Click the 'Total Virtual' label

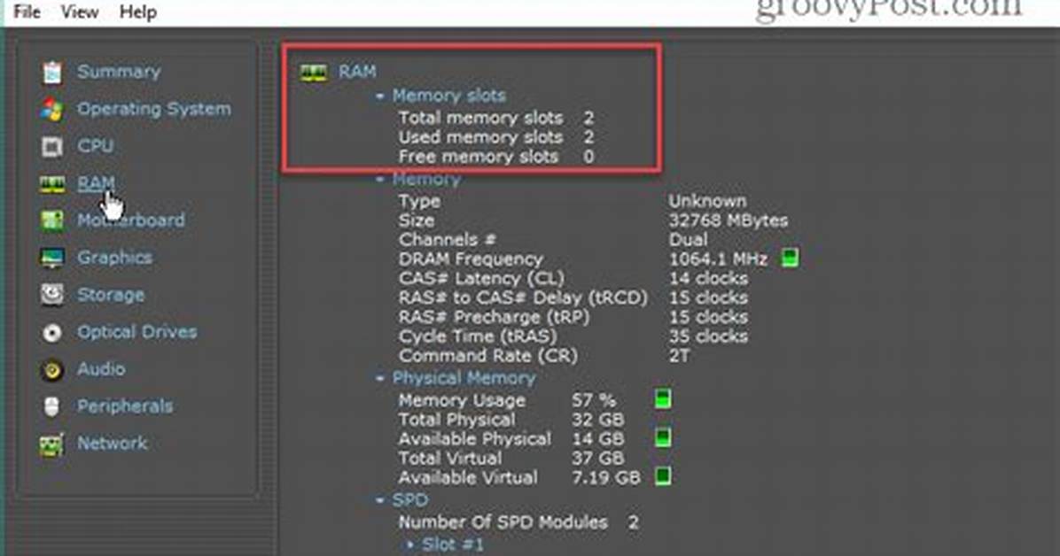450,458
